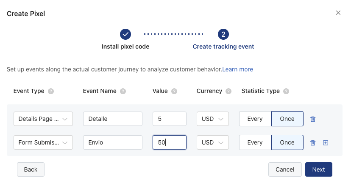Show help tooltip for Currency
This screenshot has width=351, height=191.
click(228, 91)
